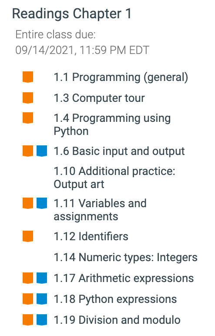Click orange icon beside 1.6 Basic input and output
The height and width of the screenshot is (336, 215).
28,151
